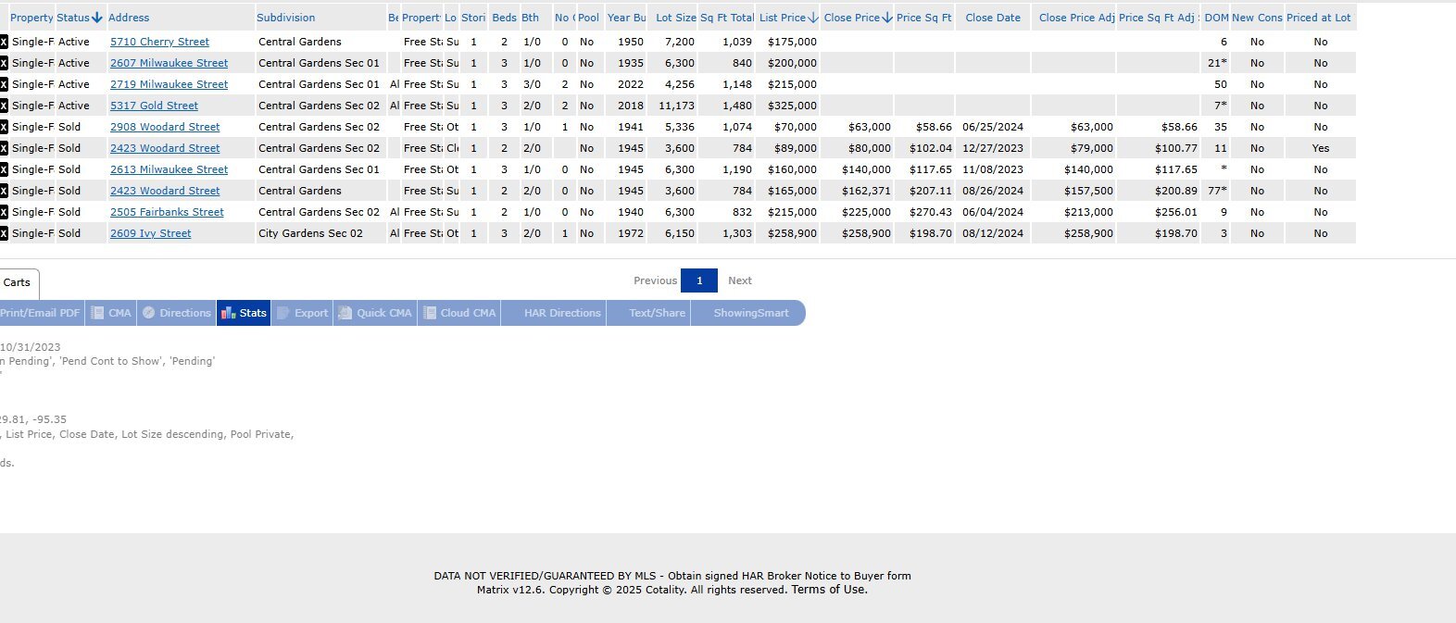Click X icon on 5317 Gold Street row

(x=4, y=106)
